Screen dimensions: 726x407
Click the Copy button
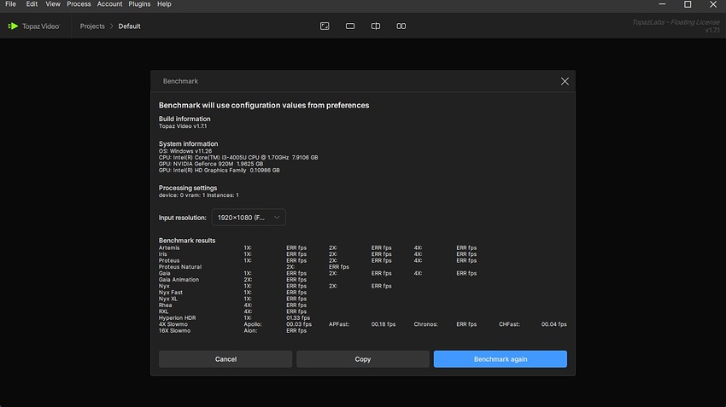362,359
